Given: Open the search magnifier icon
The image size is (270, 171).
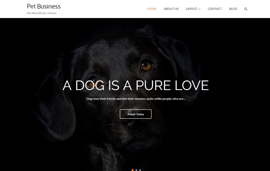Looking at the screenshot, I should (x=246, y=9).
